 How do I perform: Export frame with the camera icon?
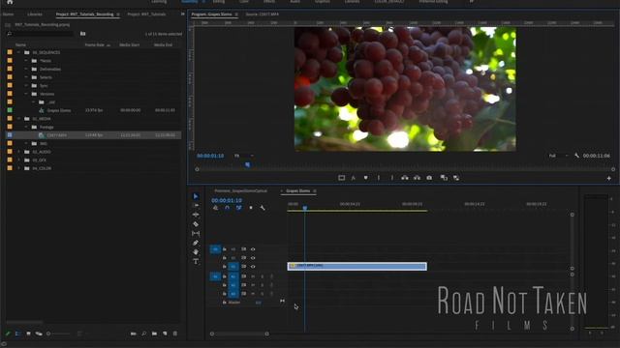[429, 178]
